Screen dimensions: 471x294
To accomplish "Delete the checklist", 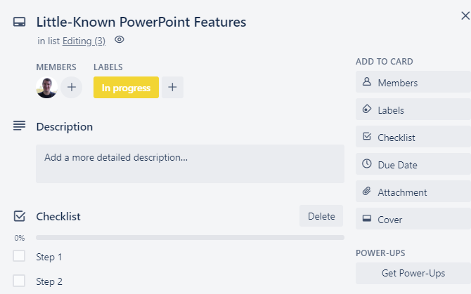I will coord(321,216).
